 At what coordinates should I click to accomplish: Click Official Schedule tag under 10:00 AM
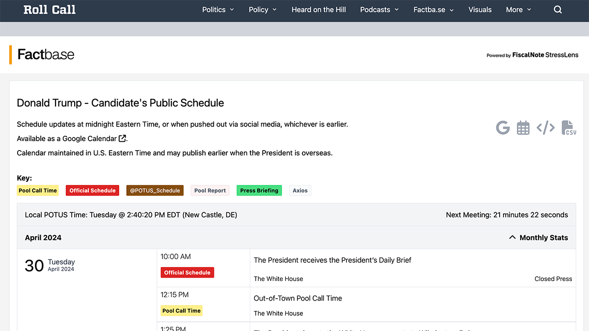pyautogui.click(x=187, y=273)
